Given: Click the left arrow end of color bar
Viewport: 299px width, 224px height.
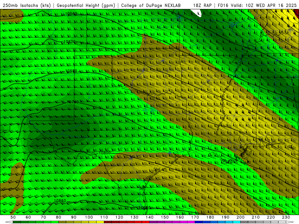Looking at the screenshot, I should point(9,222).
